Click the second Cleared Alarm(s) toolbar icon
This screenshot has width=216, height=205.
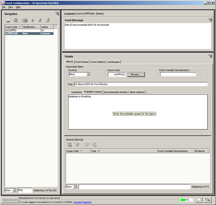[77, 145]
